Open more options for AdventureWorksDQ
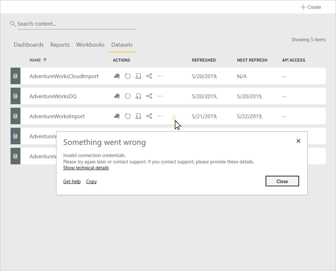Viewport: 336px width, 271px height. (160, 96)
